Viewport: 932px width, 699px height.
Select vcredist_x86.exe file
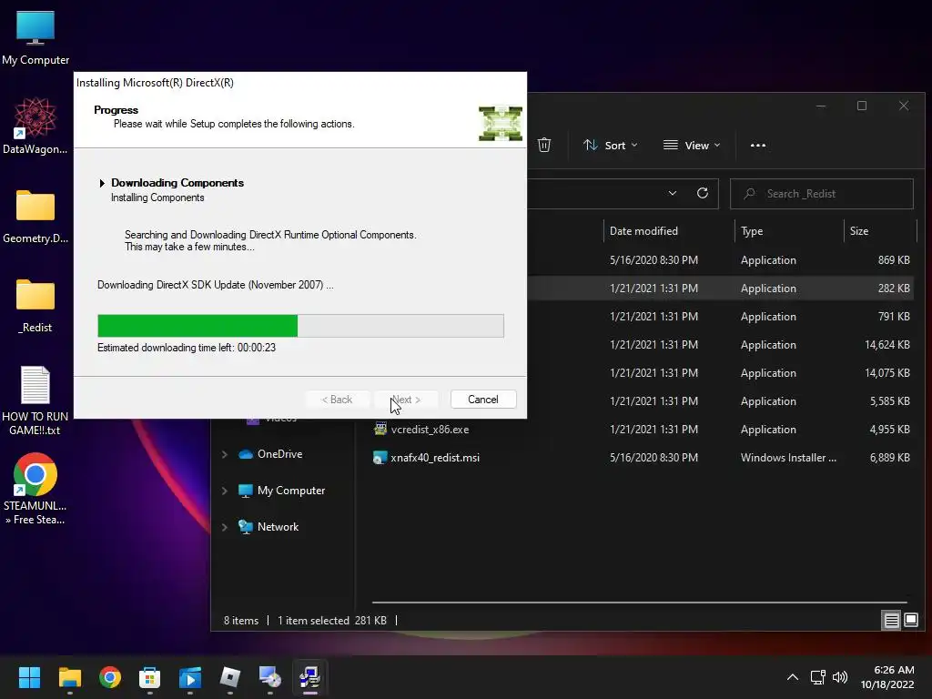(430, 430)
